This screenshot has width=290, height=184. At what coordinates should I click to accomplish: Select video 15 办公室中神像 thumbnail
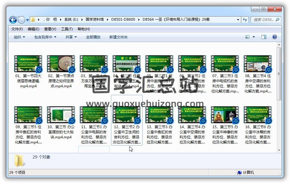tap(225, 114)
